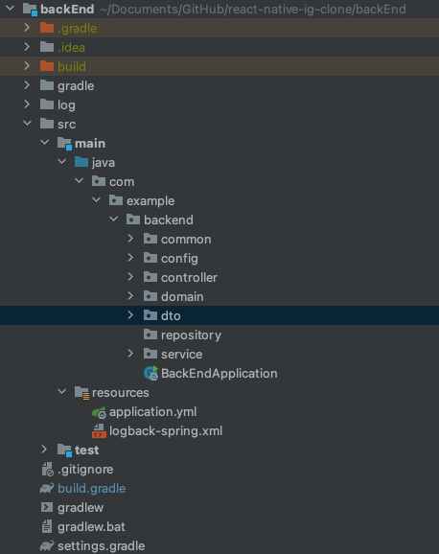Click the domain package icon

click(150, 296)
